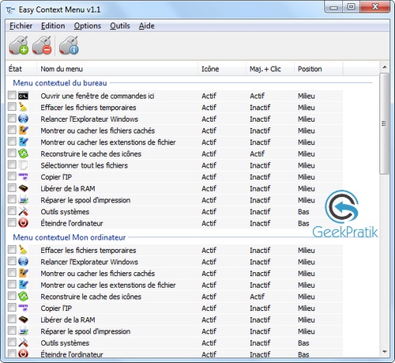Select Reconstruire le cache des icônes row in bureau section
This screenshot has width=395, height=363.
[x=175, y=153]
